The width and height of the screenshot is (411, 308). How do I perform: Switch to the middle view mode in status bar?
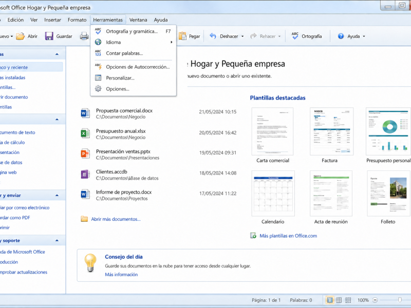339,300
